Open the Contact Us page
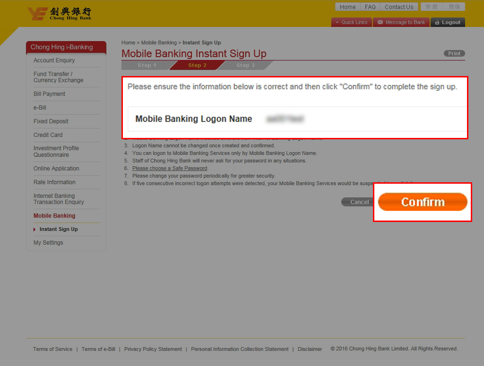Screen dimensions: 484x366 point(399,7)
